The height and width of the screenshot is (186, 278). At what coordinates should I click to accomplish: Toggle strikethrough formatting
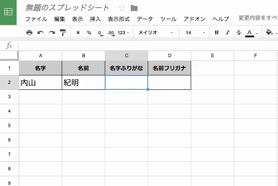point(239,33)
